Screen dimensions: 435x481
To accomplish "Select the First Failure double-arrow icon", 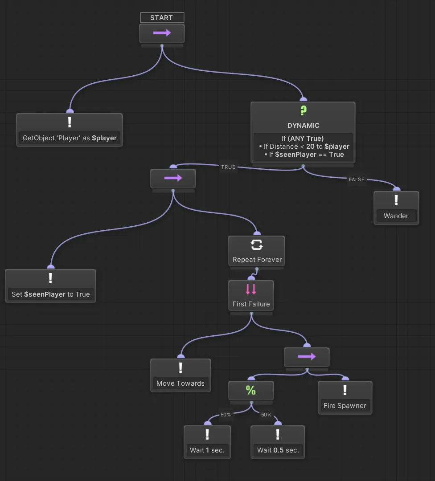I will coord(251,289).
